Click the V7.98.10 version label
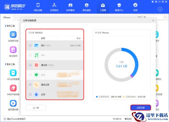This screenshot has width=169, height=122. (x=117, y=119)
